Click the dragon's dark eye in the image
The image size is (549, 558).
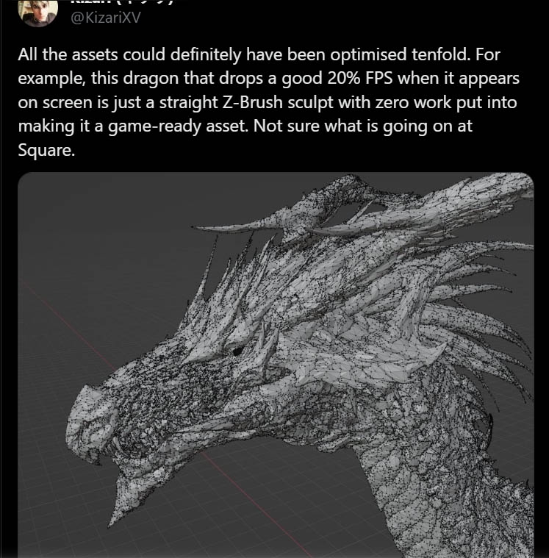point(237,351)
